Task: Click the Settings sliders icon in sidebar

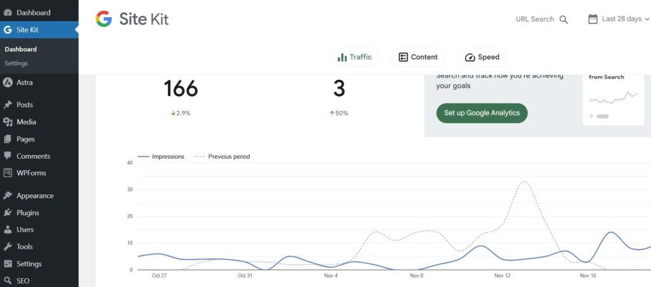Action: click(8, 264)
